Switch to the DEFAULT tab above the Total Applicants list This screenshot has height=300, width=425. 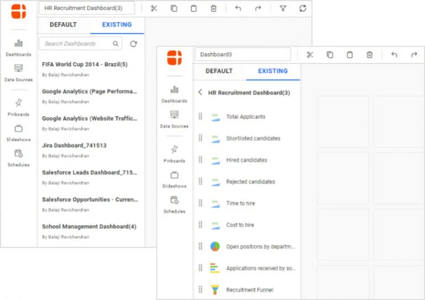tap(219, 71)
